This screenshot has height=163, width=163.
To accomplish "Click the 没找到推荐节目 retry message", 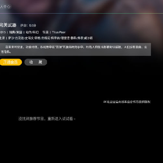I will [x=47, y=119].
